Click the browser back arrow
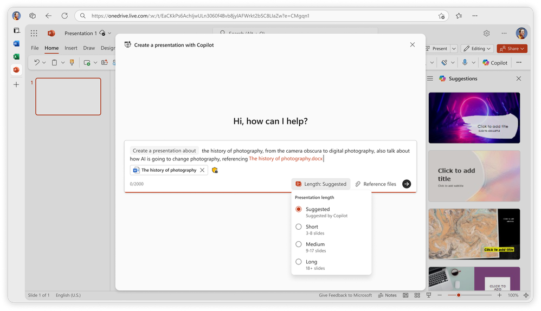 pyautogui.click(x=48, y=16)
